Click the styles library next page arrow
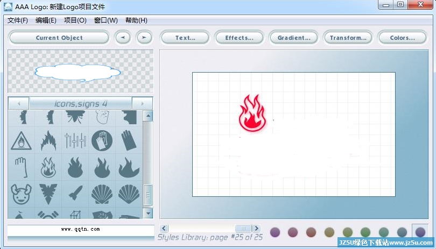The width and height of the screenshot is (436, 249). [256, 228]
